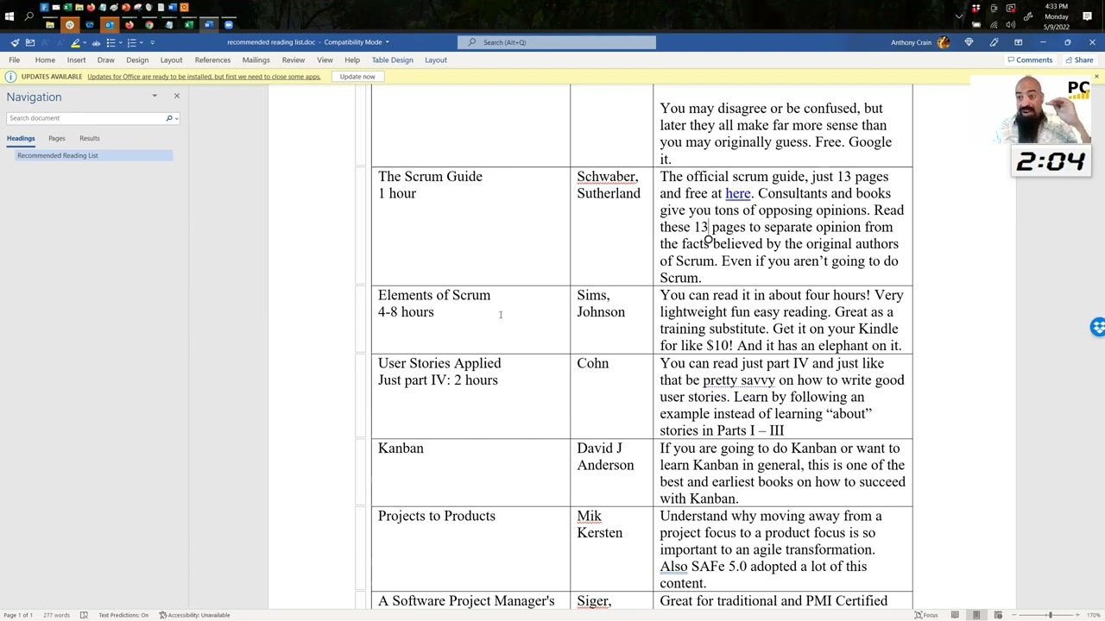Screen dimensions: 1105x621
Task: Switch to Print Layout view icon
Action: point(976,615)
